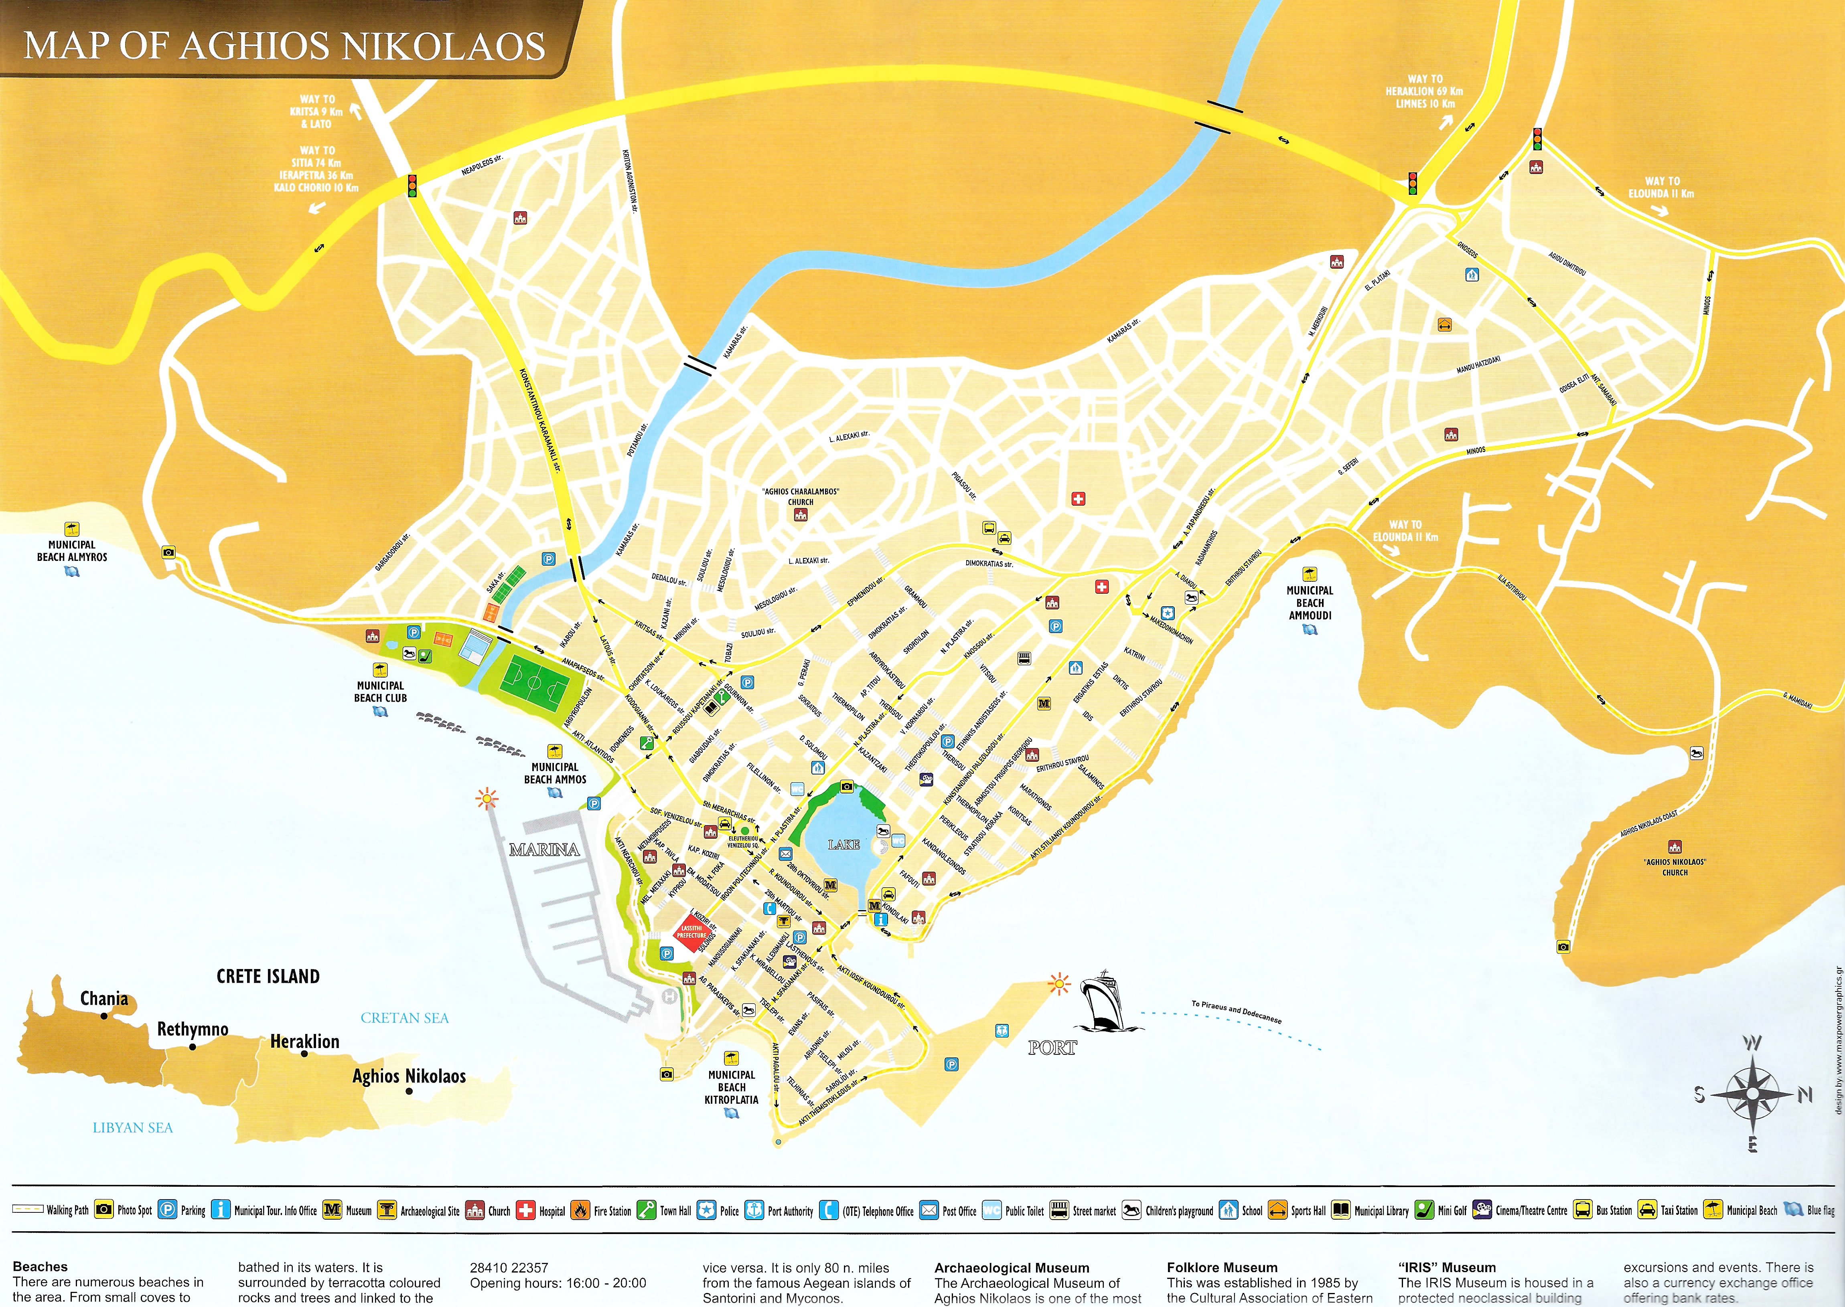
Task: Click the church icon above 'Aghios Nikolaos' Church
Action: pyautogui.click(x=1675, y=847)
